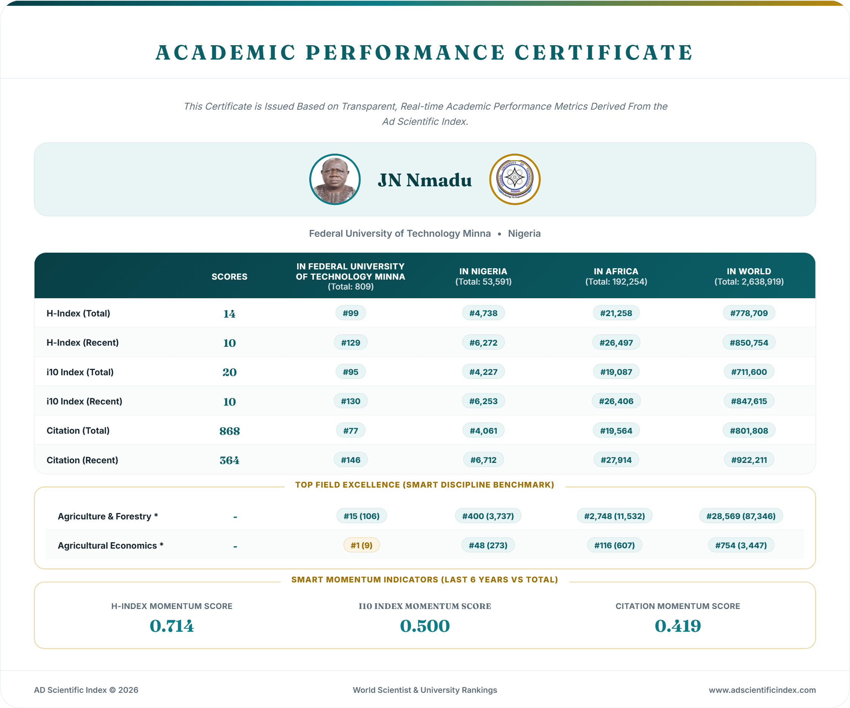
Task: Click JN Nmadu's profile photo
Action: point(335,179)
